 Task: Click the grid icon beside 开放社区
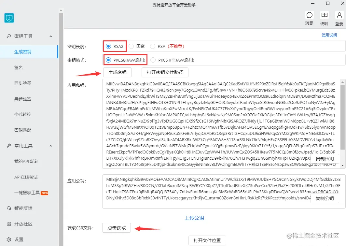click(9, 224)
